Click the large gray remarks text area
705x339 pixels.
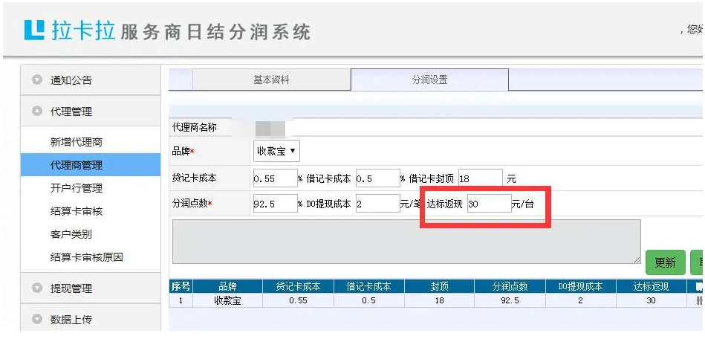coord(406,242)
